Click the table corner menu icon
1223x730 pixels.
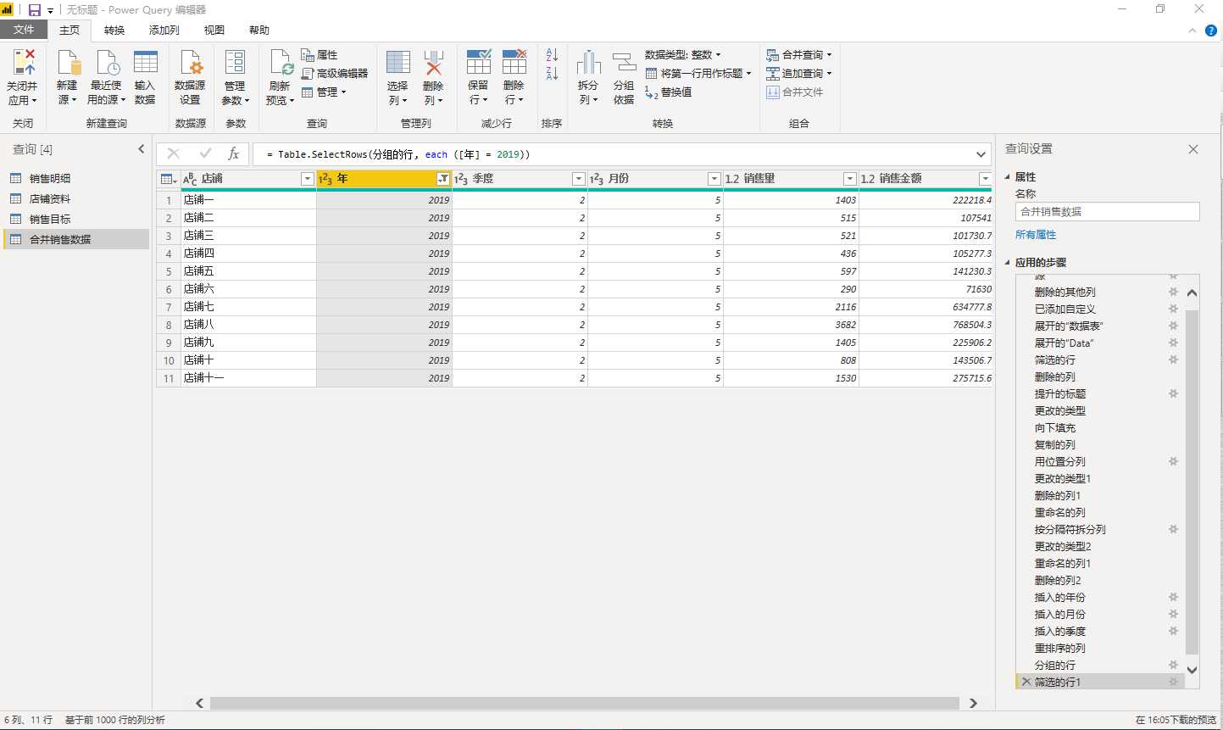(168, 179)
